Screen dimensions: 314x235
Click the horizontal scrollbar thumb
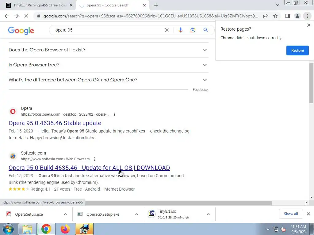178,203
